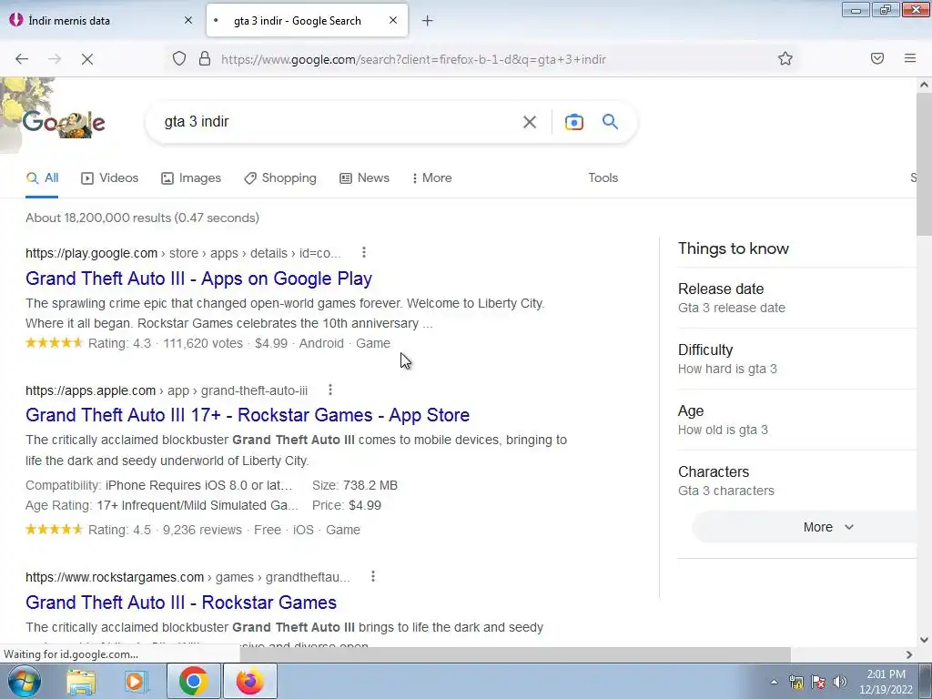Expand the More search categories menu
This screenshot has height=699, width=932.
[432, 178]
